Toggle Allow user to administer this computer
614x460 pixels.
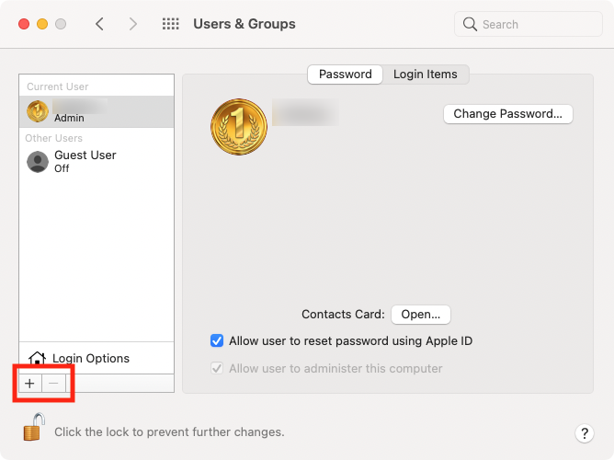pos(217,368)
